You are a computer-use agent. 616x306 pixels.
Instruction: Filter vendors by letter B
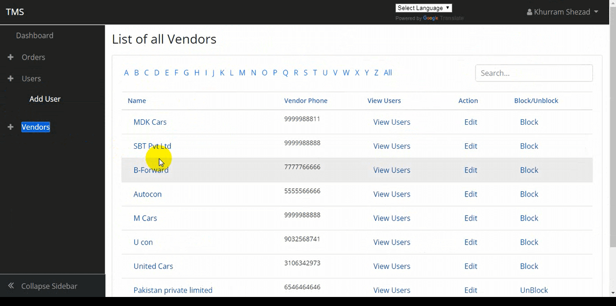(x=136, y=73)
